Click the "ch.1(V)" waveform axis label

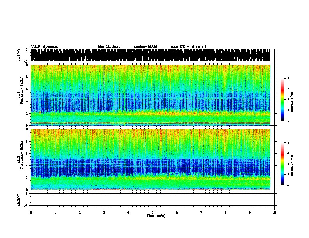click(x=19, y=55)
